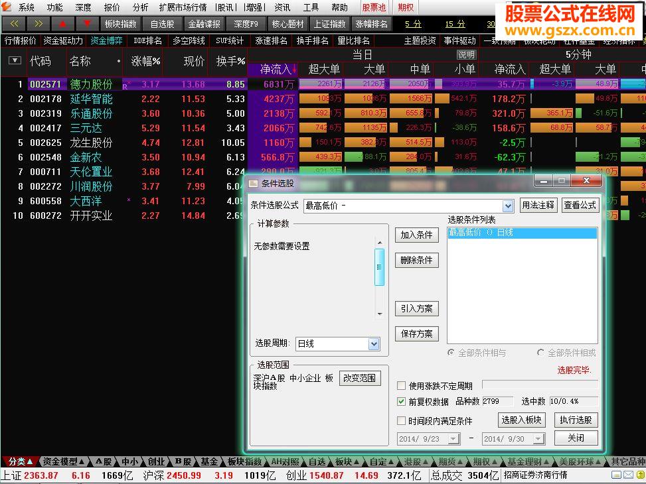
Task: Click the envelope icon in status bar
Action: pyautogui.click(x=628, y=475)
